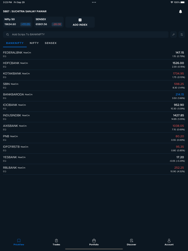The image size is (188, 251).
Task: Tap the 17.20 price value
Action: tap(180, 157)
